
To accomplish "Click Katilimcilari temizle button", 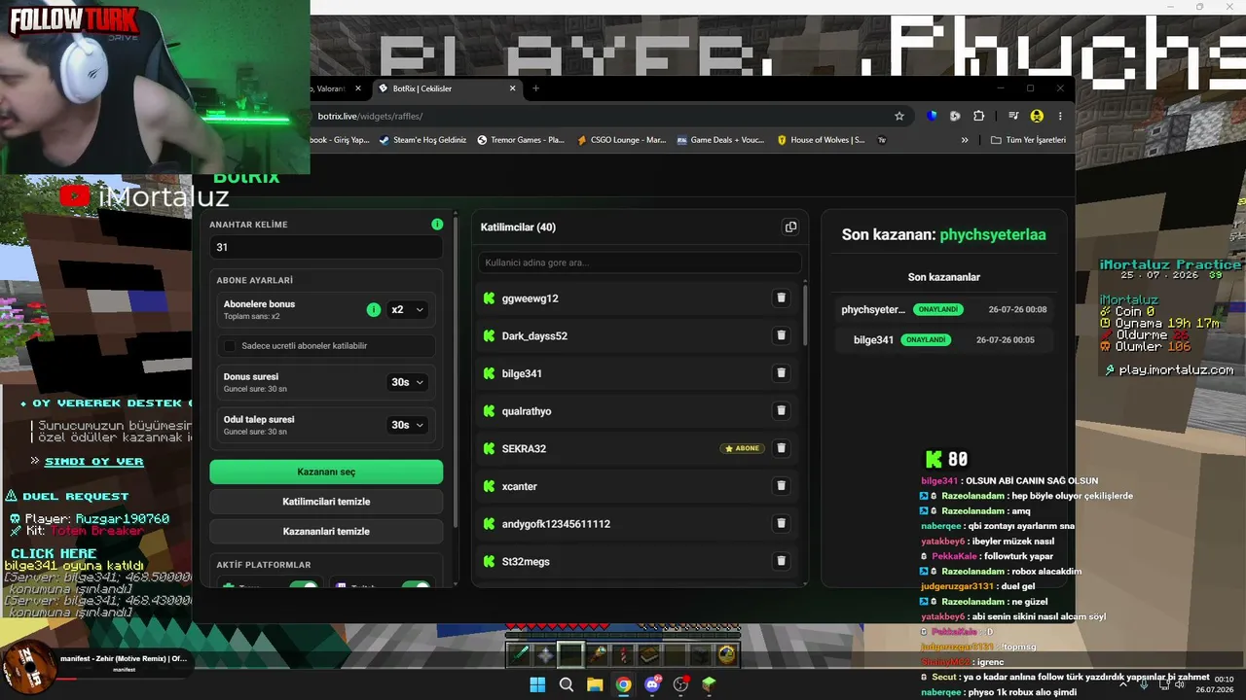I will pyautogui.click(x=326, y=502).
